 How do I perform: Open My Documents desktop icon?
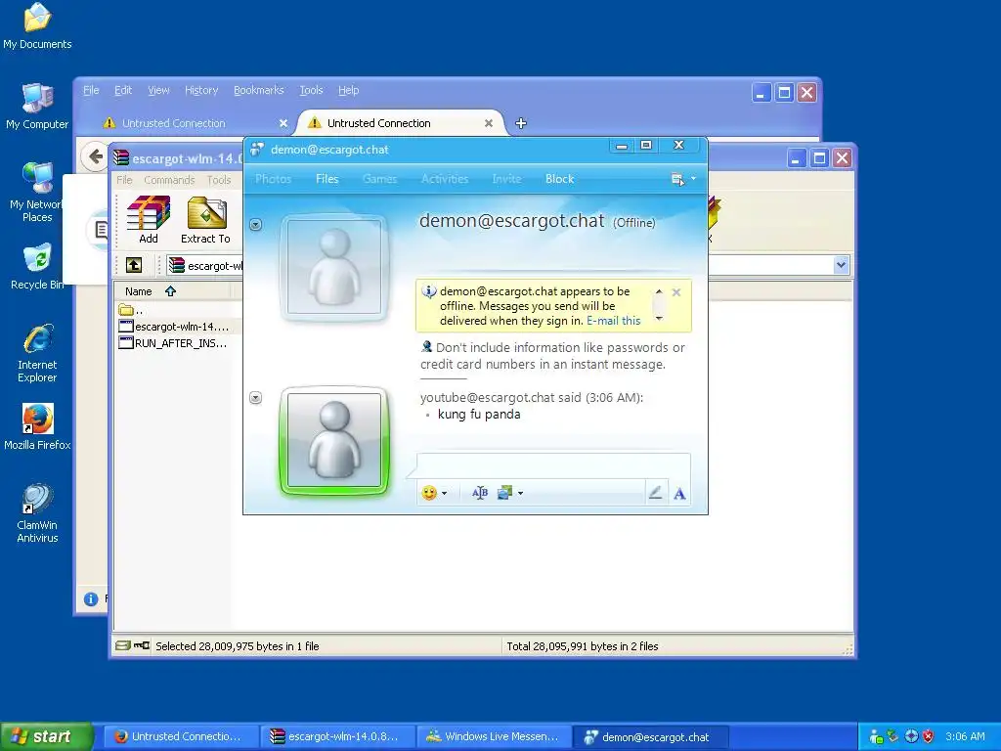point(37,26)
